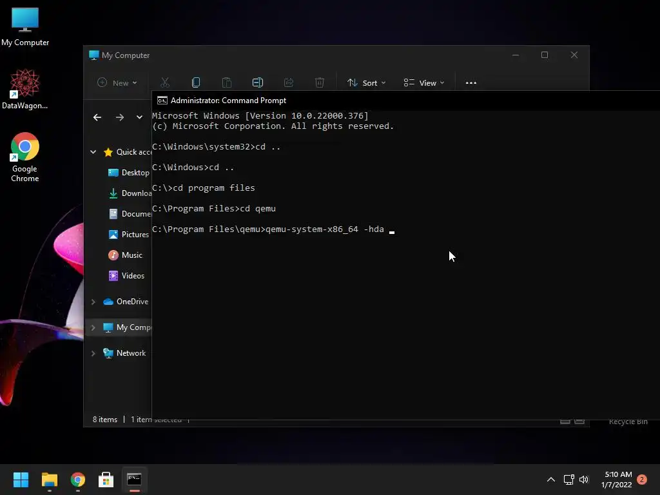Screen dimensions: 660x495
Task: Open Microsoft Store from taskbar
Action: click(x=106, y=480)
